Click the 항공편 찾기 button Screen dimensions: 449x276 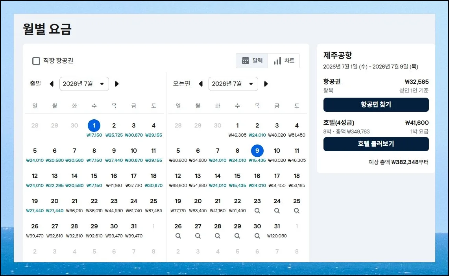coord(376,105)
